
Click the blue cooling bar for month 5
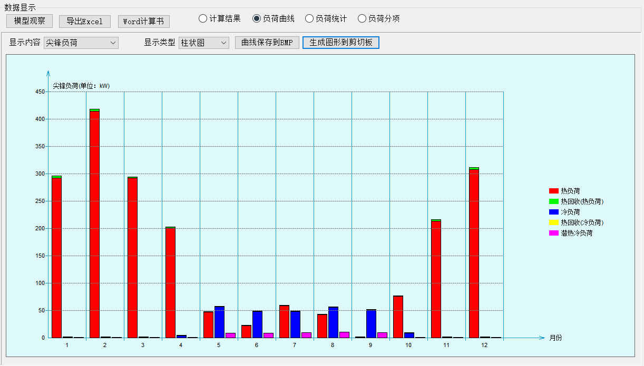[x=219, y=322]
